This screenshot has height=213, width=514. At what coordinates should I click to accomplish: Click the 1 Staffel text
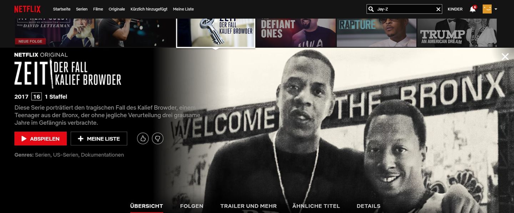[56, 97]
